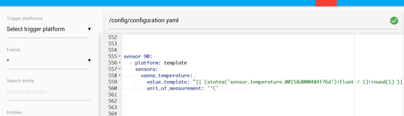Click the green checkmark validation icon

pyautogui.click(x=394, y=21)
